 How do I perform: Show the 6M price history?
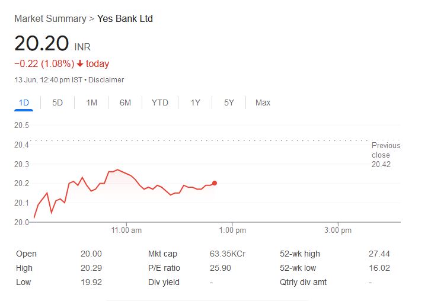pyautogui.click(x=125, y=103)
